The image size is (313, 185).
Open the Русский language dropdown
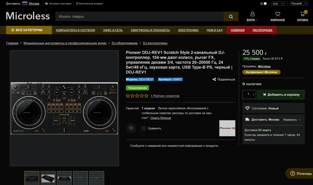299,4
